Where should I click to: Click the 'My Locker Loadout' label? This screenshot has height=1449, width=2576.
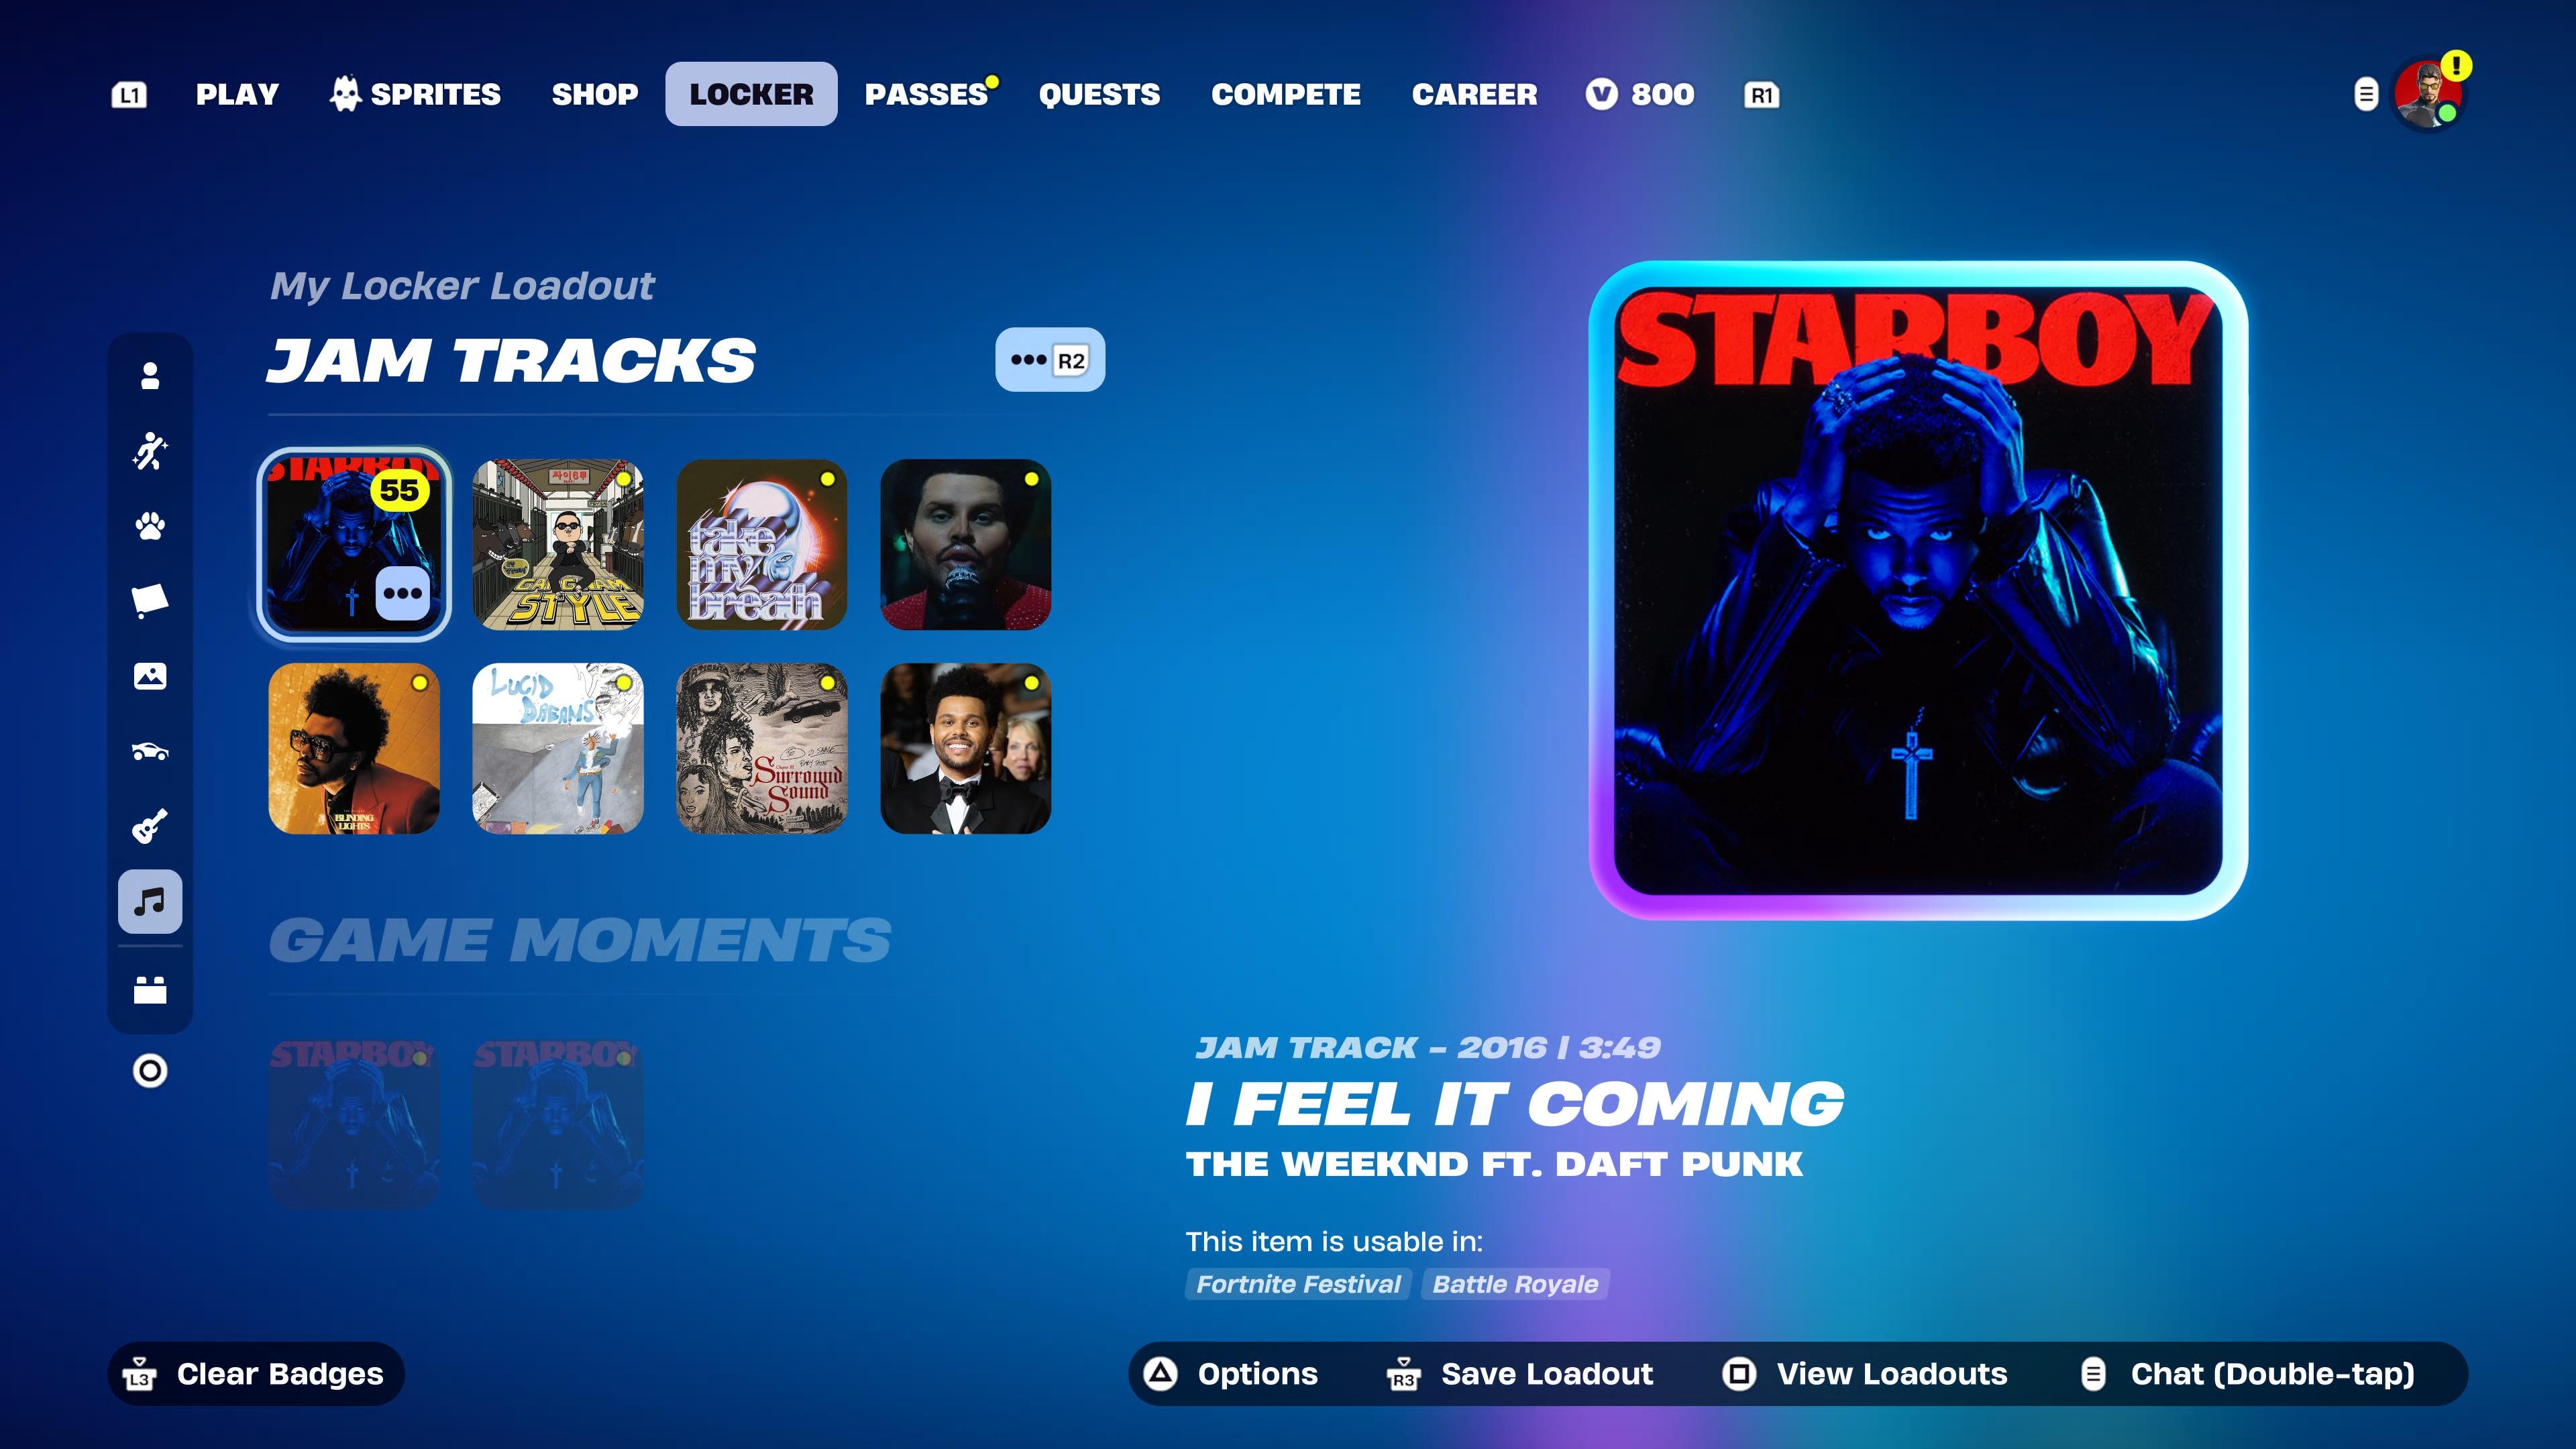[462, 286]
